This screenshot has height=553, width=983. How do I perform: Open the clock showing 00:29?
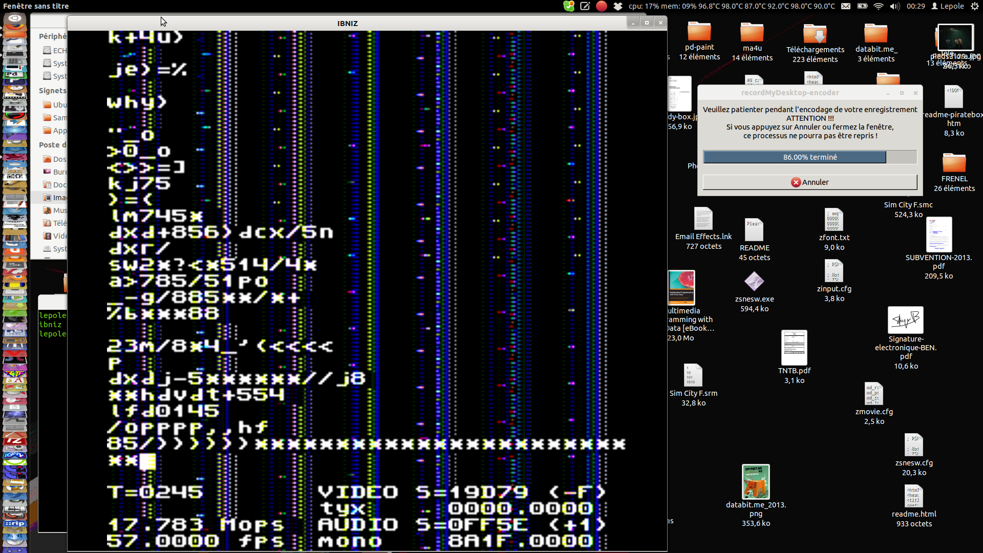tap(915, 6)
